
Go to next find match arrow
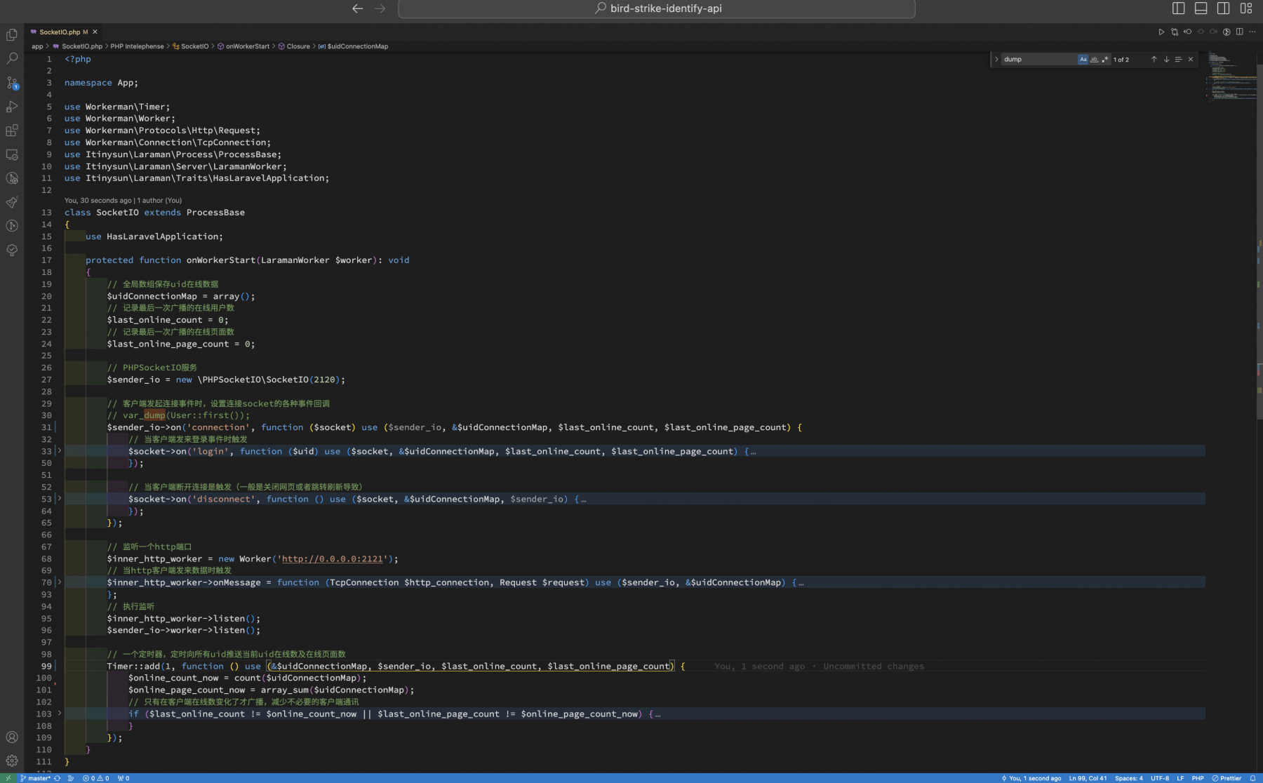click(1166, 60)
